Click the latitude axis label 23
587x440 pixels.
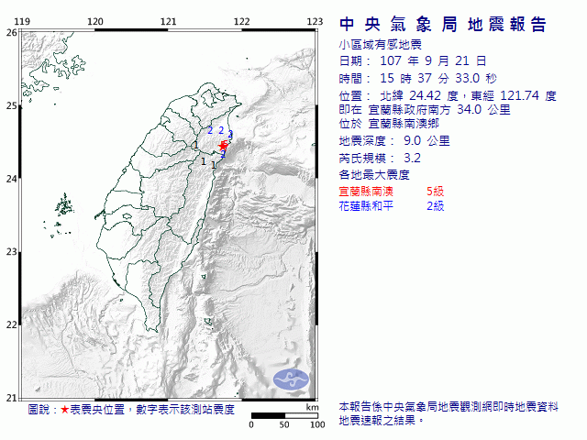[11, 252]
